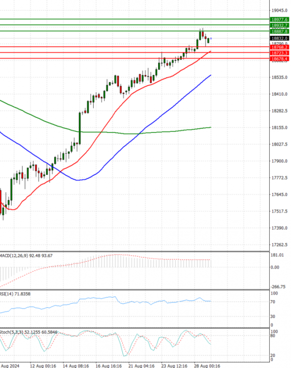Viewport: 291px width, 368px height.
Task: Click the MACD -266.75 scale value
Action: pos(278,287)
